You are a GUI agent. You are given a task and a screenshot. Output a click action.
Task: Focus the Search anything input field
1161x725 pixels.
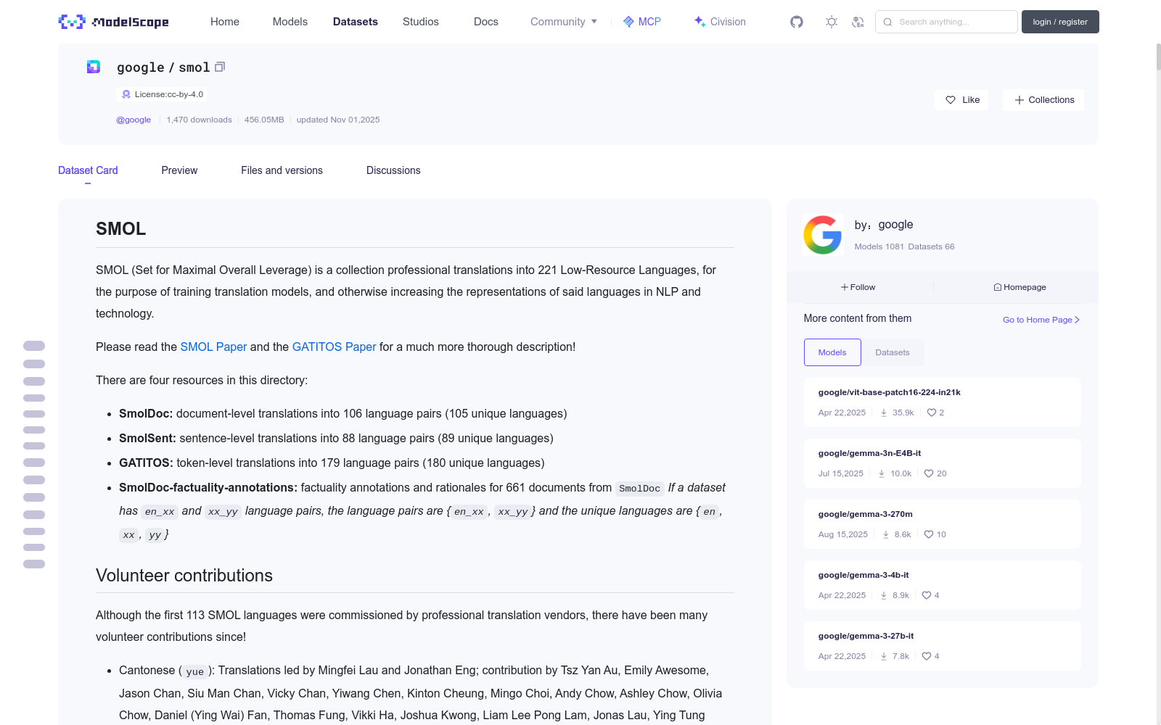coord(946,22)
